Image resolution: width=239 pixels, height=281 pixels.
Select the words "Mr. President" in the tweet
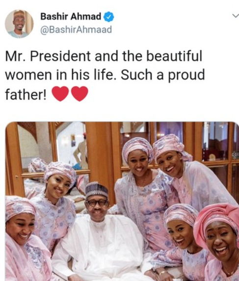48,56
